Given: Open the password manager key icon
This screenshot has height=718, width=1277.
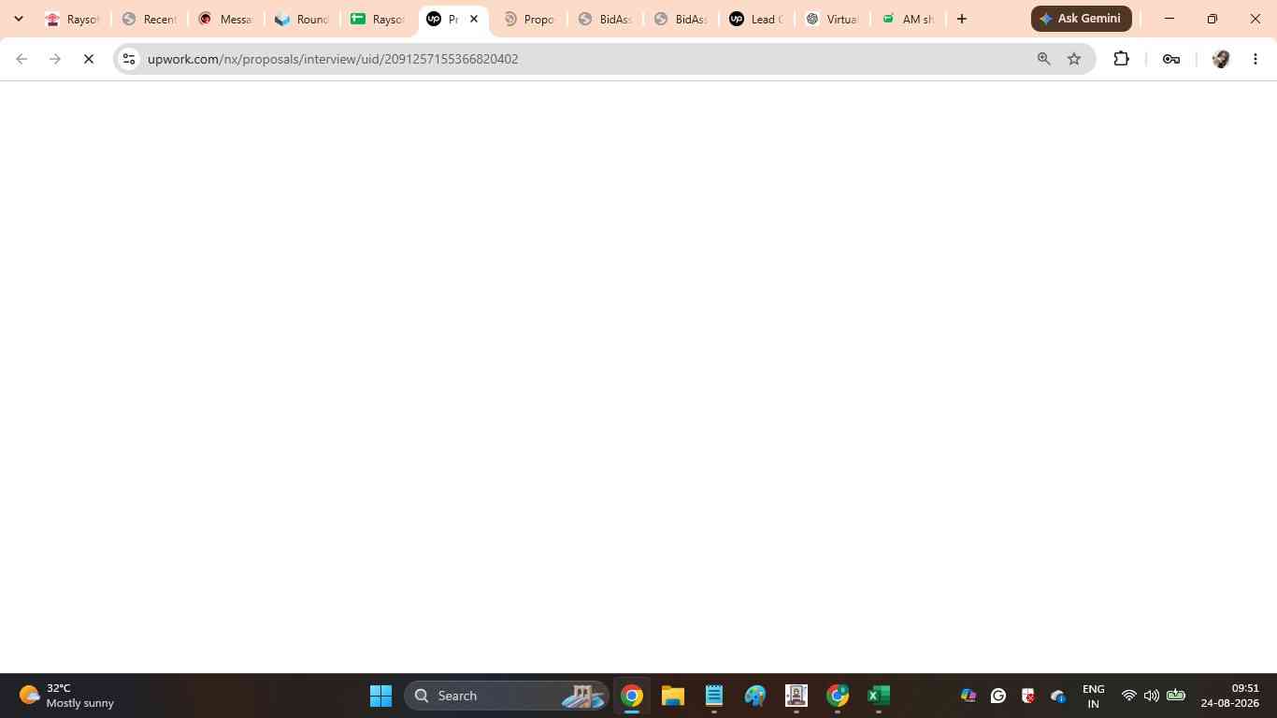Looking at the screenshot, I should (x=1170, y=59).
